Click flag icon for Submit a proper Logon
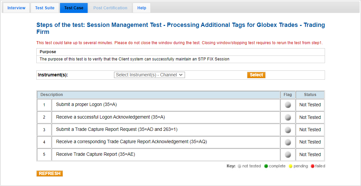 (x=288, y=105)
